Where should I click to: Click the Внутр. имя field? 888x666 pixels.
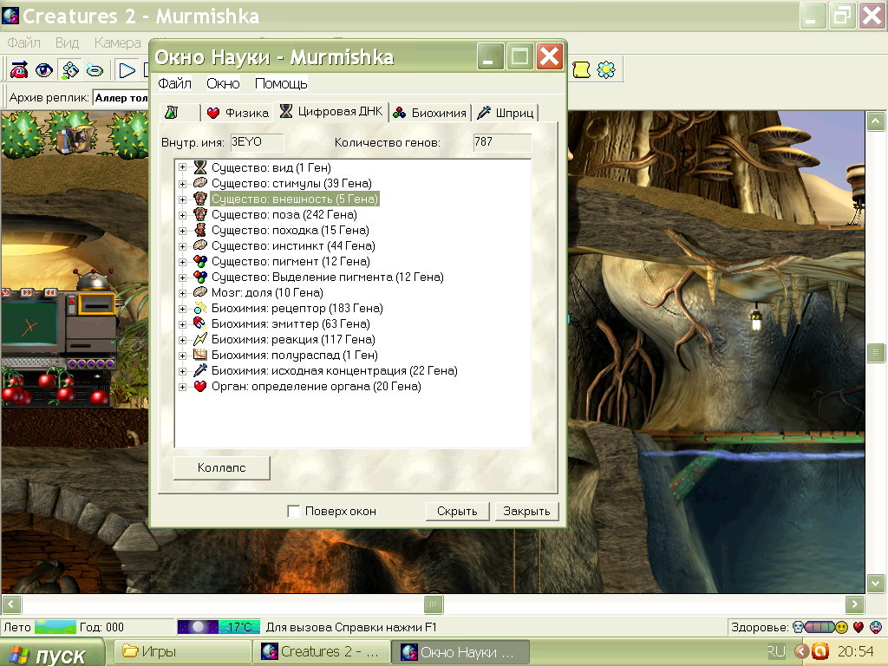[257, 142]
